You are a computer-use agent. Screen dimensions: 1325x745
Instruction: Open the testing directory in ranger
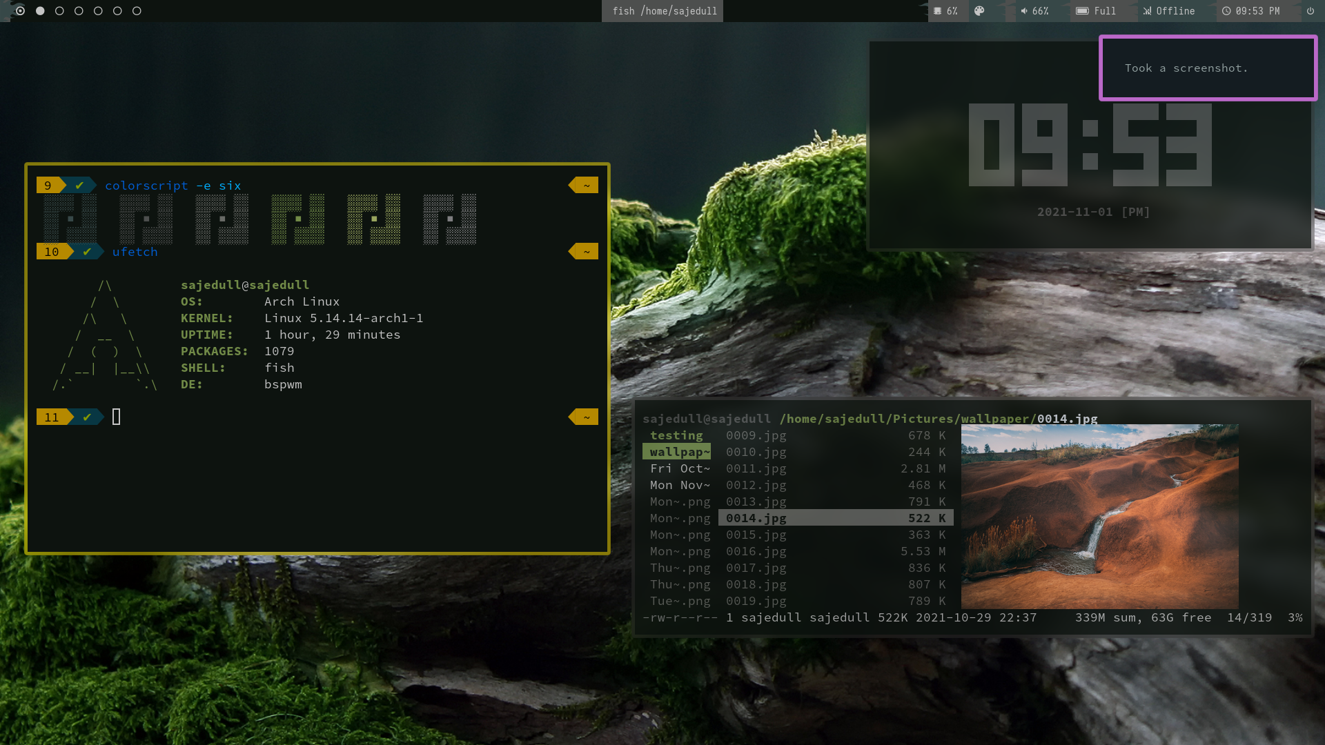676,435
